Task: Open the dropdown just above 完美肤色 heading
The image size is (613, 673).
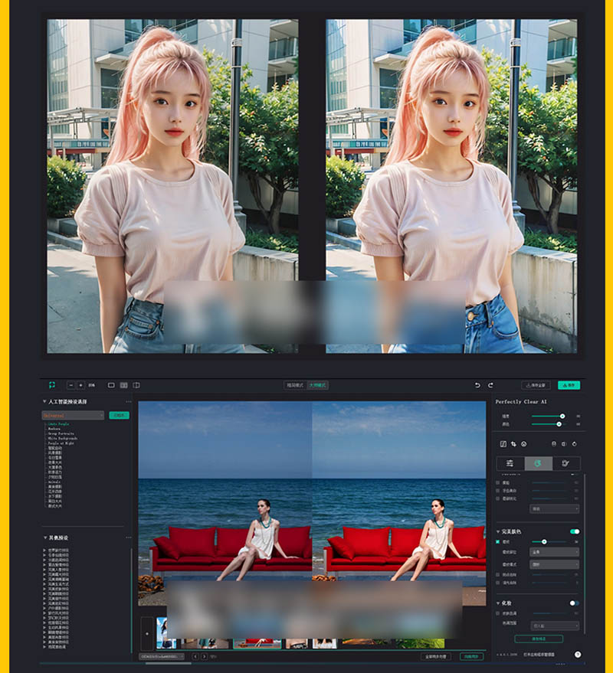Action: [x=554, y=508]
